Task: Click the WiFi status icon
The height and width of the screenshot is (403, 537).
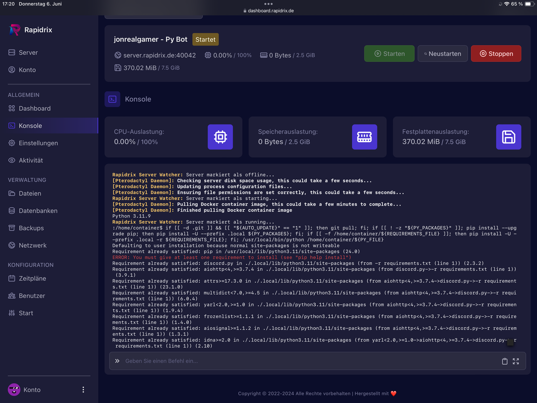Action: [x=506, y=4]
